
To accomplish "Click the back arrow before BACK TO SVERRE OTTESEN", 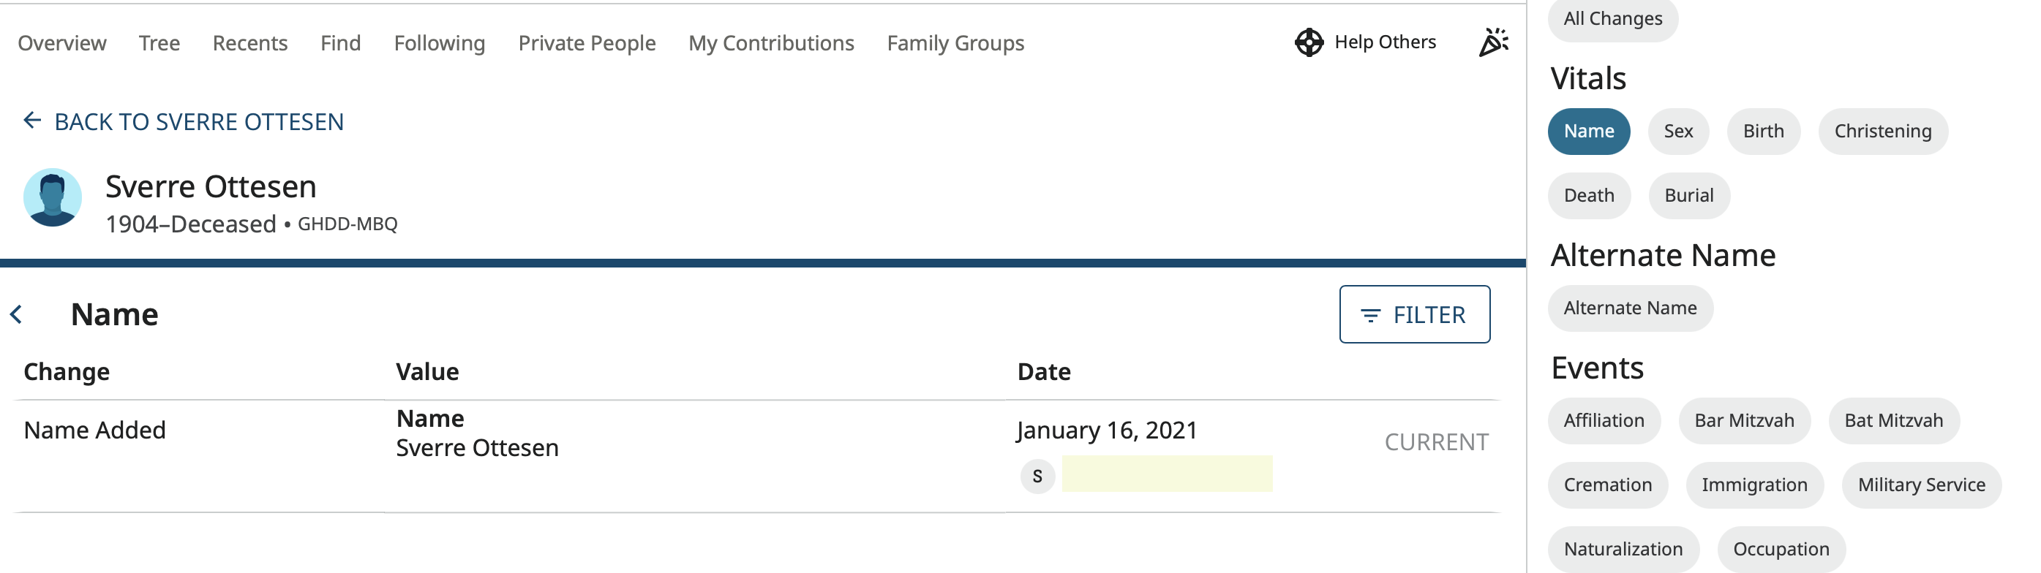I will pyautogui.click(x=31, y=120).
